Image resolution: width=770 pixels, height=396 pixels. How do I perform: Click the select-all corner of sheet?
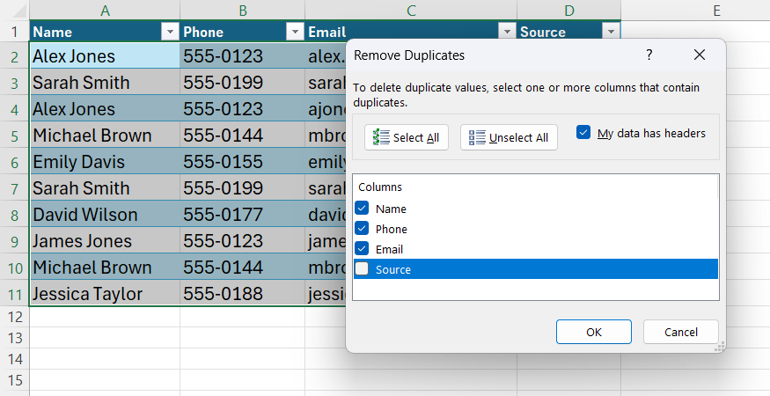(x=15, y=11)
